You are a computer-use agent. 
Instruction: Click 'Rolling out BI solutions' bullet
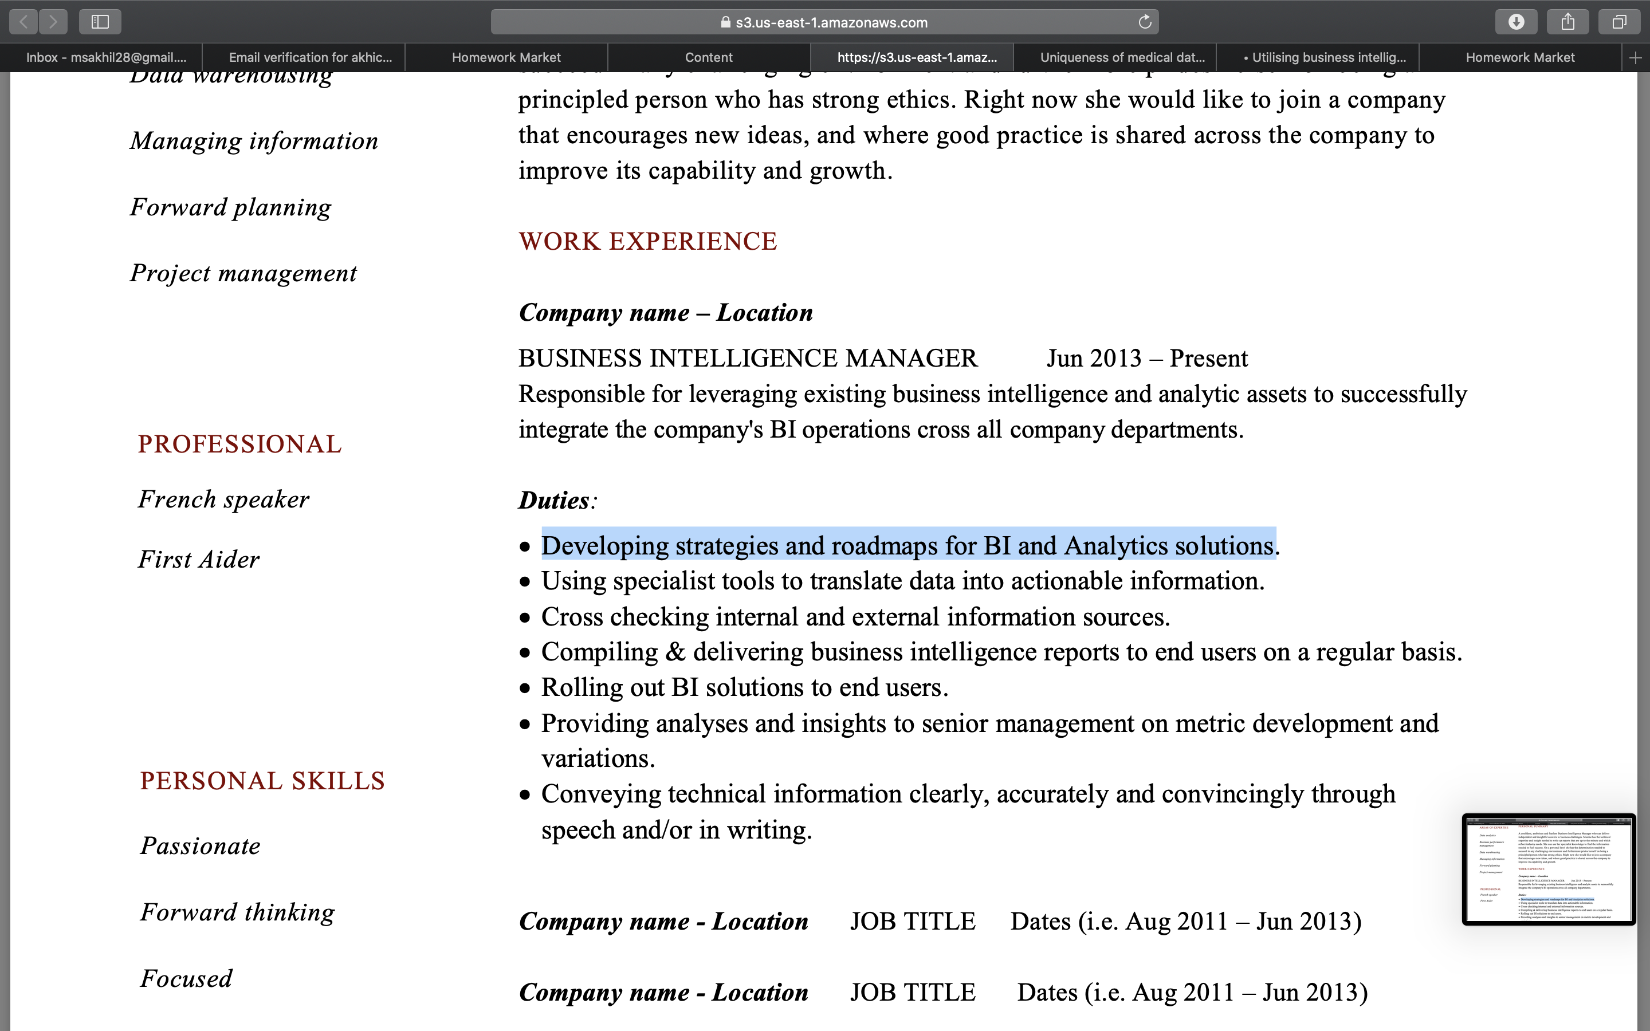pos(745,688)
